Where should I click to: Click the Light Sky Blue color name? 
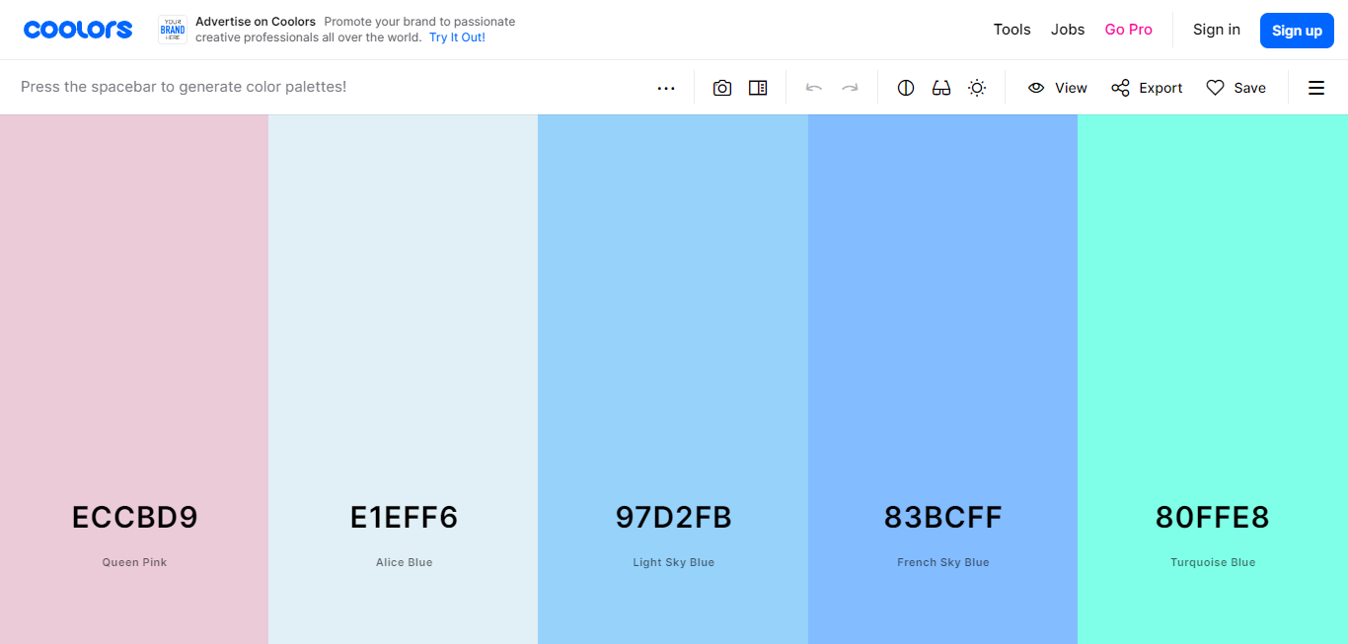[674, 562]
